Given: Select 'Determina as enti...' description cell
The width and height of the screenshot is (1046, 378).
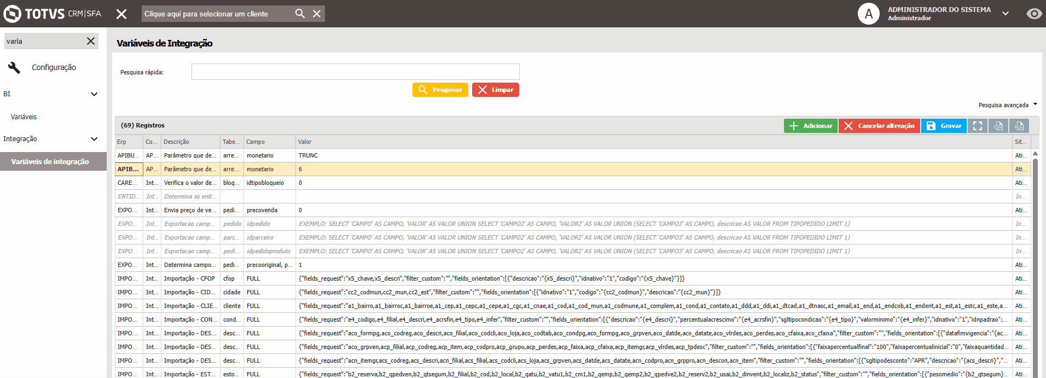Looking at the screenshot, I should click(x=190, y=196).
